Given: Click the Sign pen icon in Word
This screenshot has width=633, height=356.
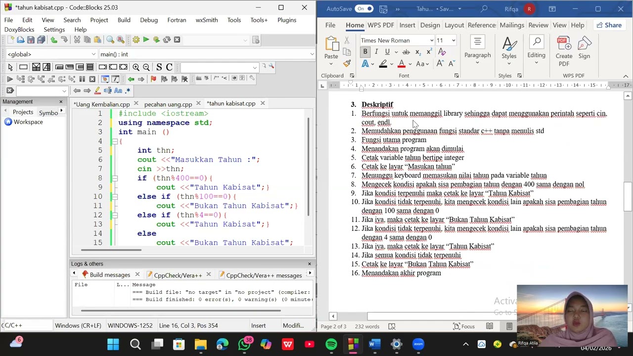Looking at the screenshot, I should tap(584, 48).
